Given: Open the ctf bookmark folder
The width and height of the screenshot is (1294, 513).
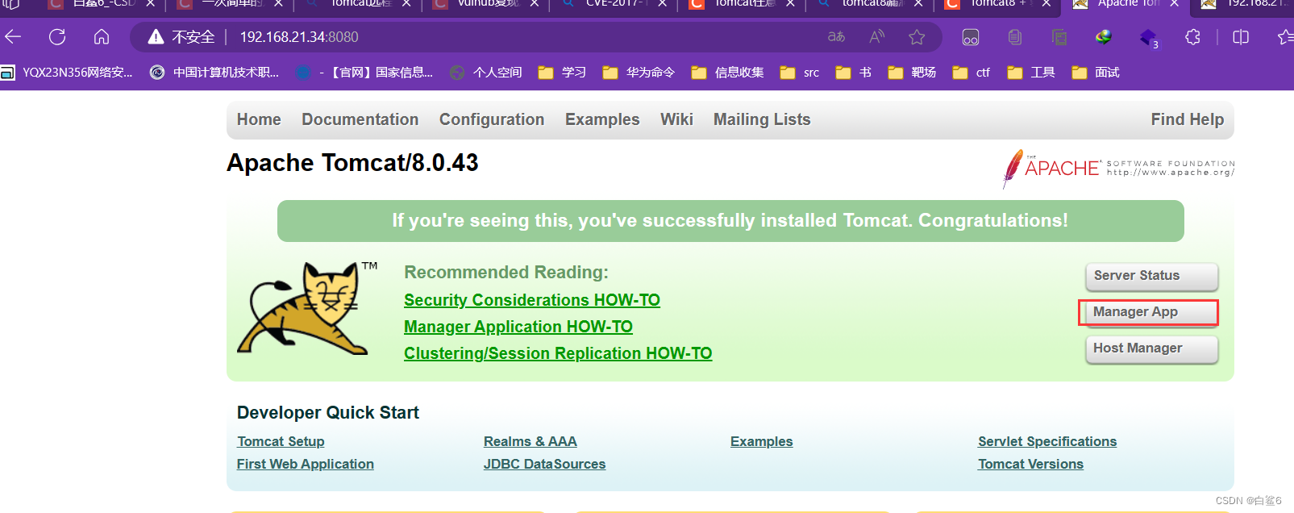Looking at the screenshot, I should [972, 73].
